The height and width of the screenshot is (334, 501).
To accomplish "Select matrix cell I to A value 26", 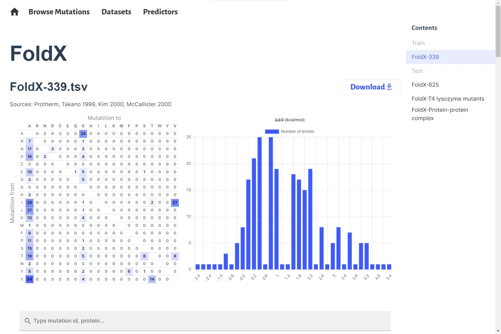I will tap(30, 202).
